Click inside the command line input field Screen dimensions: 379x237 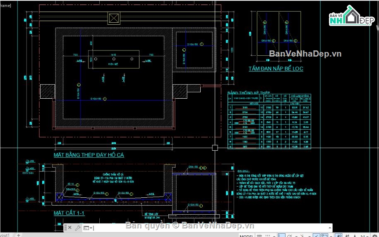tap(207, 228)
